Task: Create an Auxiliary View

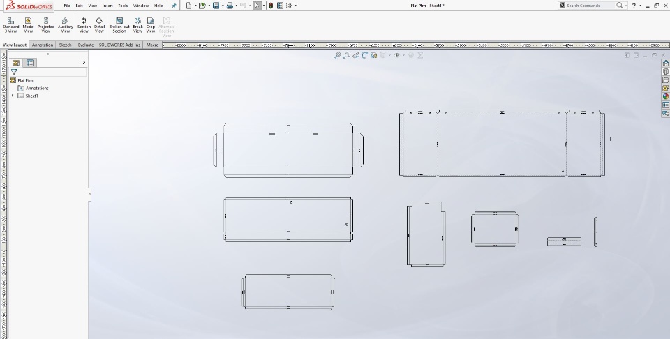Action: (65, 25)
